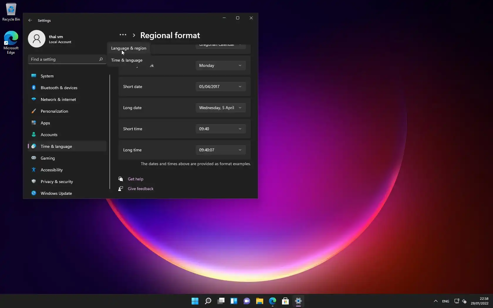Click the ENG language indicator
The height and width of the screenshot is (308, 493).
coord(446,301)
